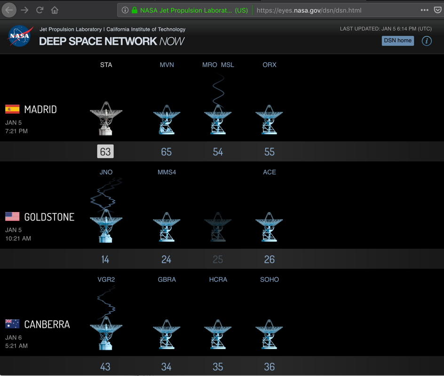Select Canberra antenna dish 35 (HCRA)
444x376 pixels.
coord(218,334)
